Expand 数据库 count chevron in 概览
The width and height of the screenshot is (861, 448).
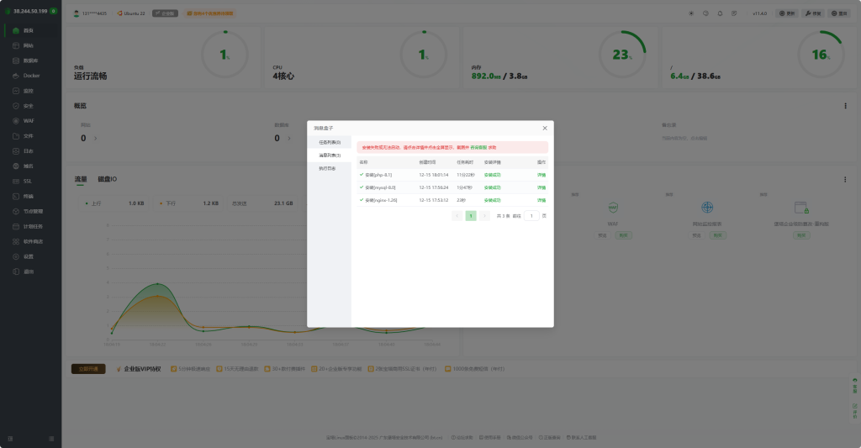point(289,139)
